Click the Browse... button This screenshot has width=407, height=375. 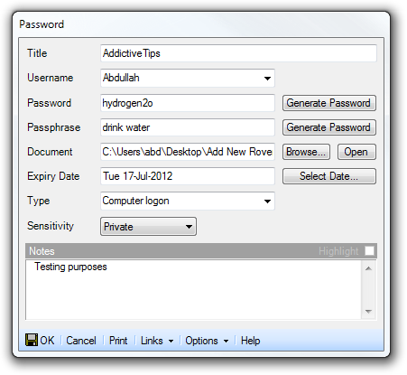tap(306, 152)
